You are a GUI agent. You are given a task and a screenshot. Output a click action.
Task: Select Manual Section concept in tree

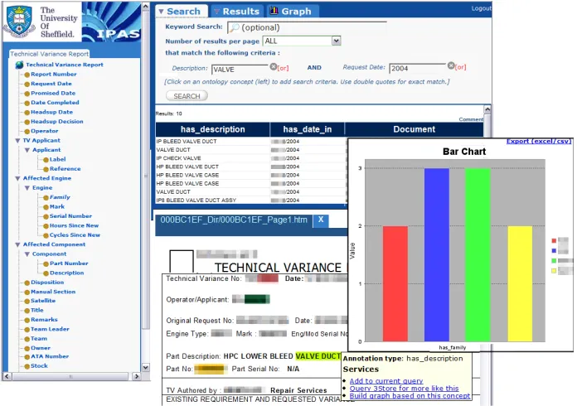tap(53, 292)
